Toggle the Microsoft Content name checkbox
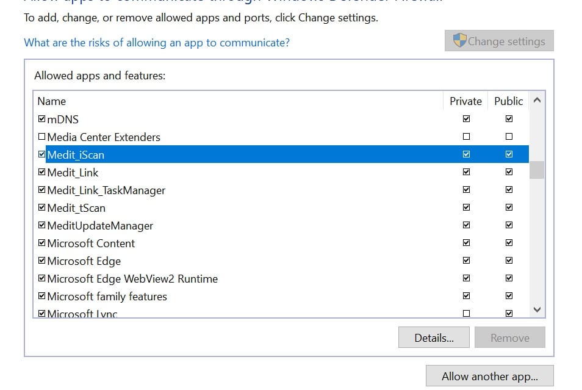582x390 pixels. pyautogui.click(x=41, y=243)
